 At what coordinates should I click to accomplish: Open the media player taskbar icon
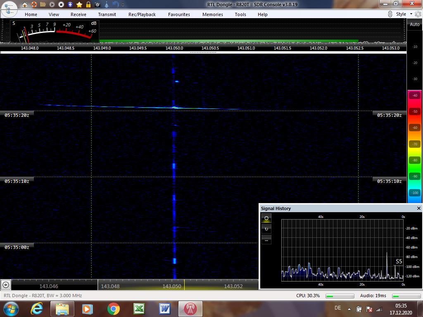(88, 309)
